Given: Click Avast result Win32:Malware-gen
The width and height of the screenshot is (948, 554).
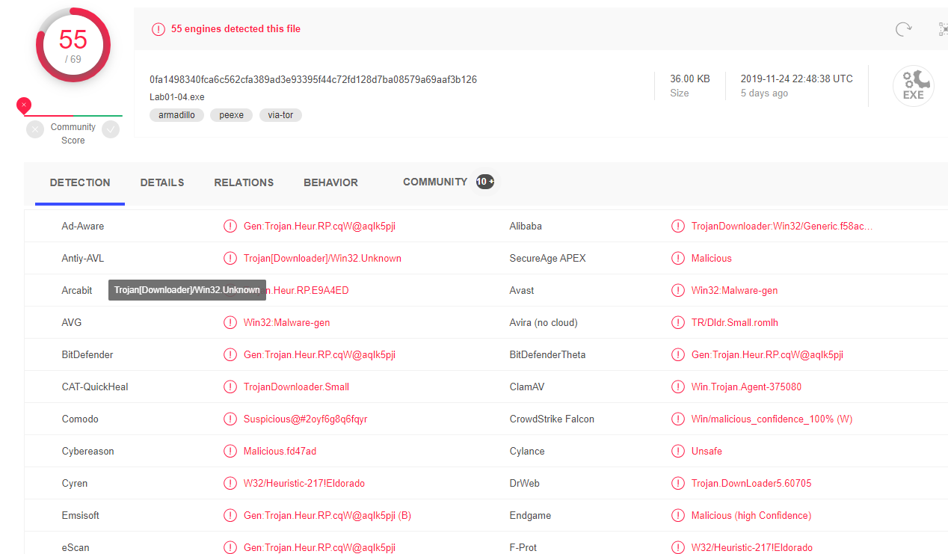Looking at the screenshot, I should pos(735,290).
